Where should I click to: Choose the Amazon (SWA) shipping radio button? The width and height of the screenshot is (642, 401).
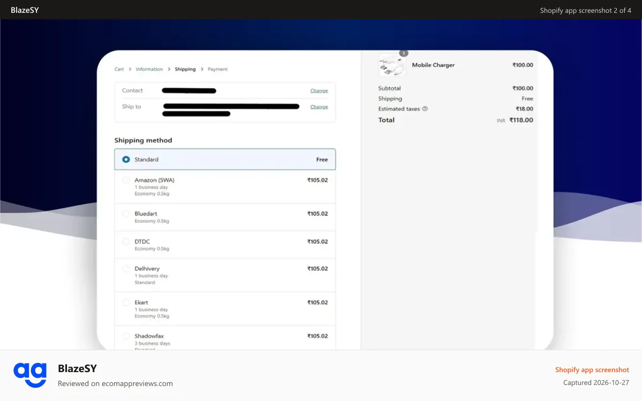pos(126,180)
